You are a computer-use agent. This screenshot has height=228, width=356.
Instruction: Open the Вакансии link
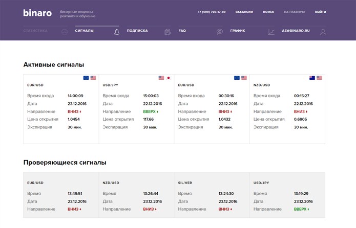(x=244, y=12)
